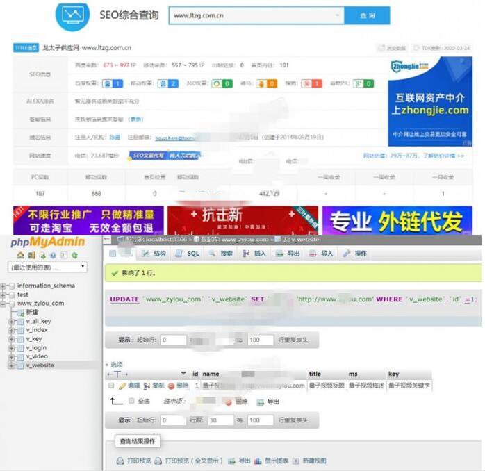Open the domain history dropdown in the search box
Image resolution: width=485 pixels, height=471 pixels.
tap(337, 15)
